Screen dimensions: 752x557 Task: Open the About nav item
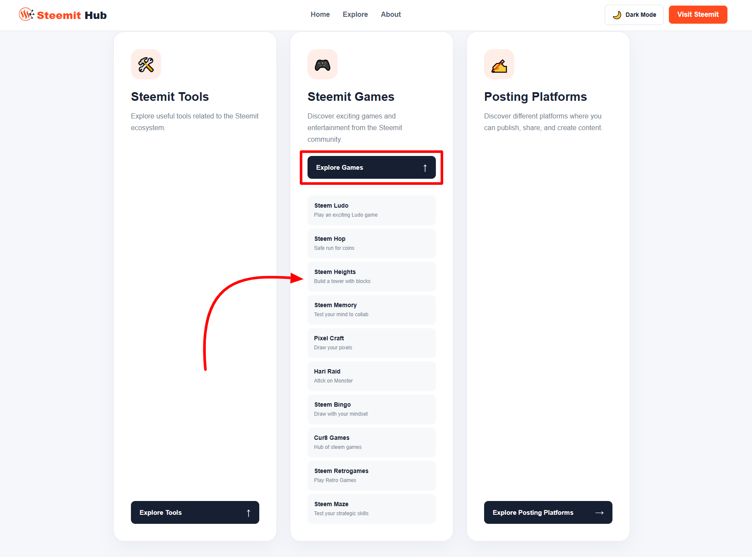(391, 15)
